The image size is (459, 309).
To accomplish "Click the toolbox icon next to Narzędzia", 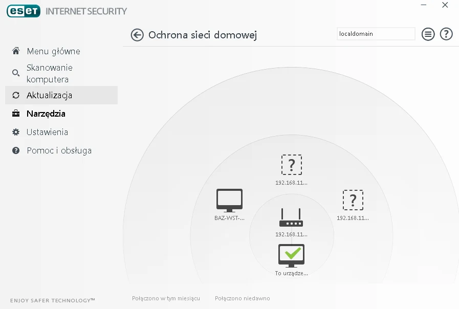I will point(15,114).
